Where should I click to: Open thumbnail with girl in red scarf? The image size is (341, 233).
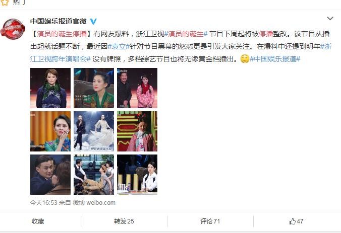click(x=137, y=88)
